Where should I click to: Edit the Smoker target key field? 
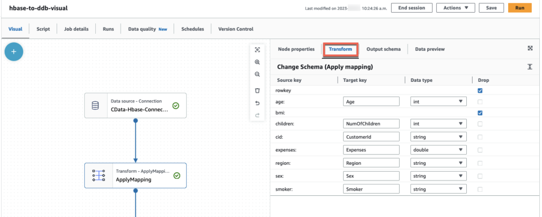click(x=371, y=189)
